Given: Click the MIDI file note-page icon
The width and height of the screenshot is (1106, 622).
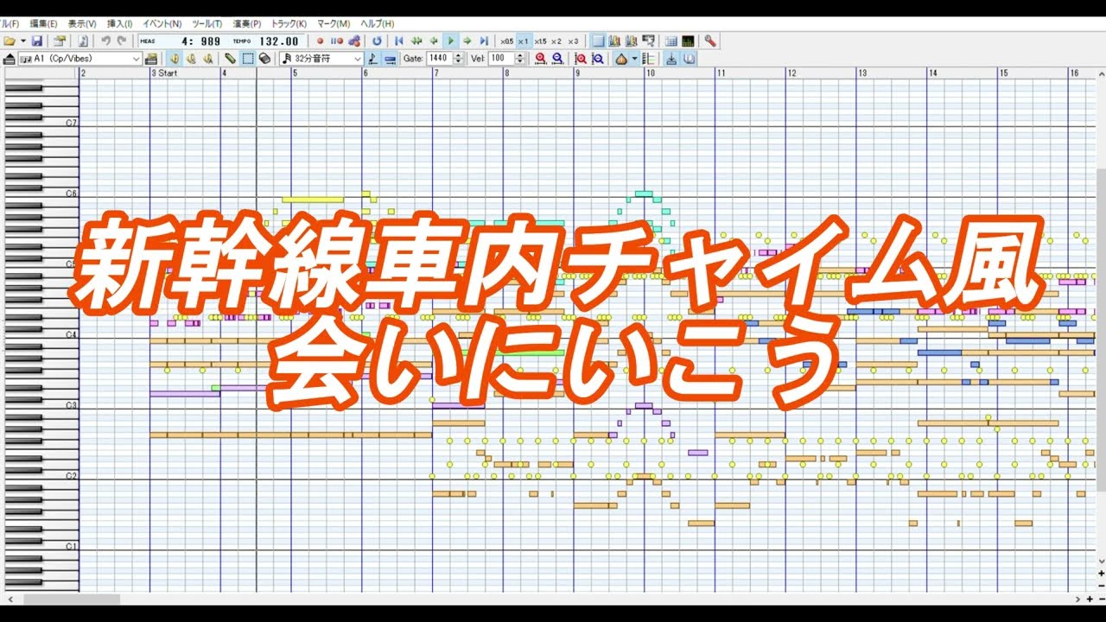Looking at the screenshot, I should tap(83, 41).
